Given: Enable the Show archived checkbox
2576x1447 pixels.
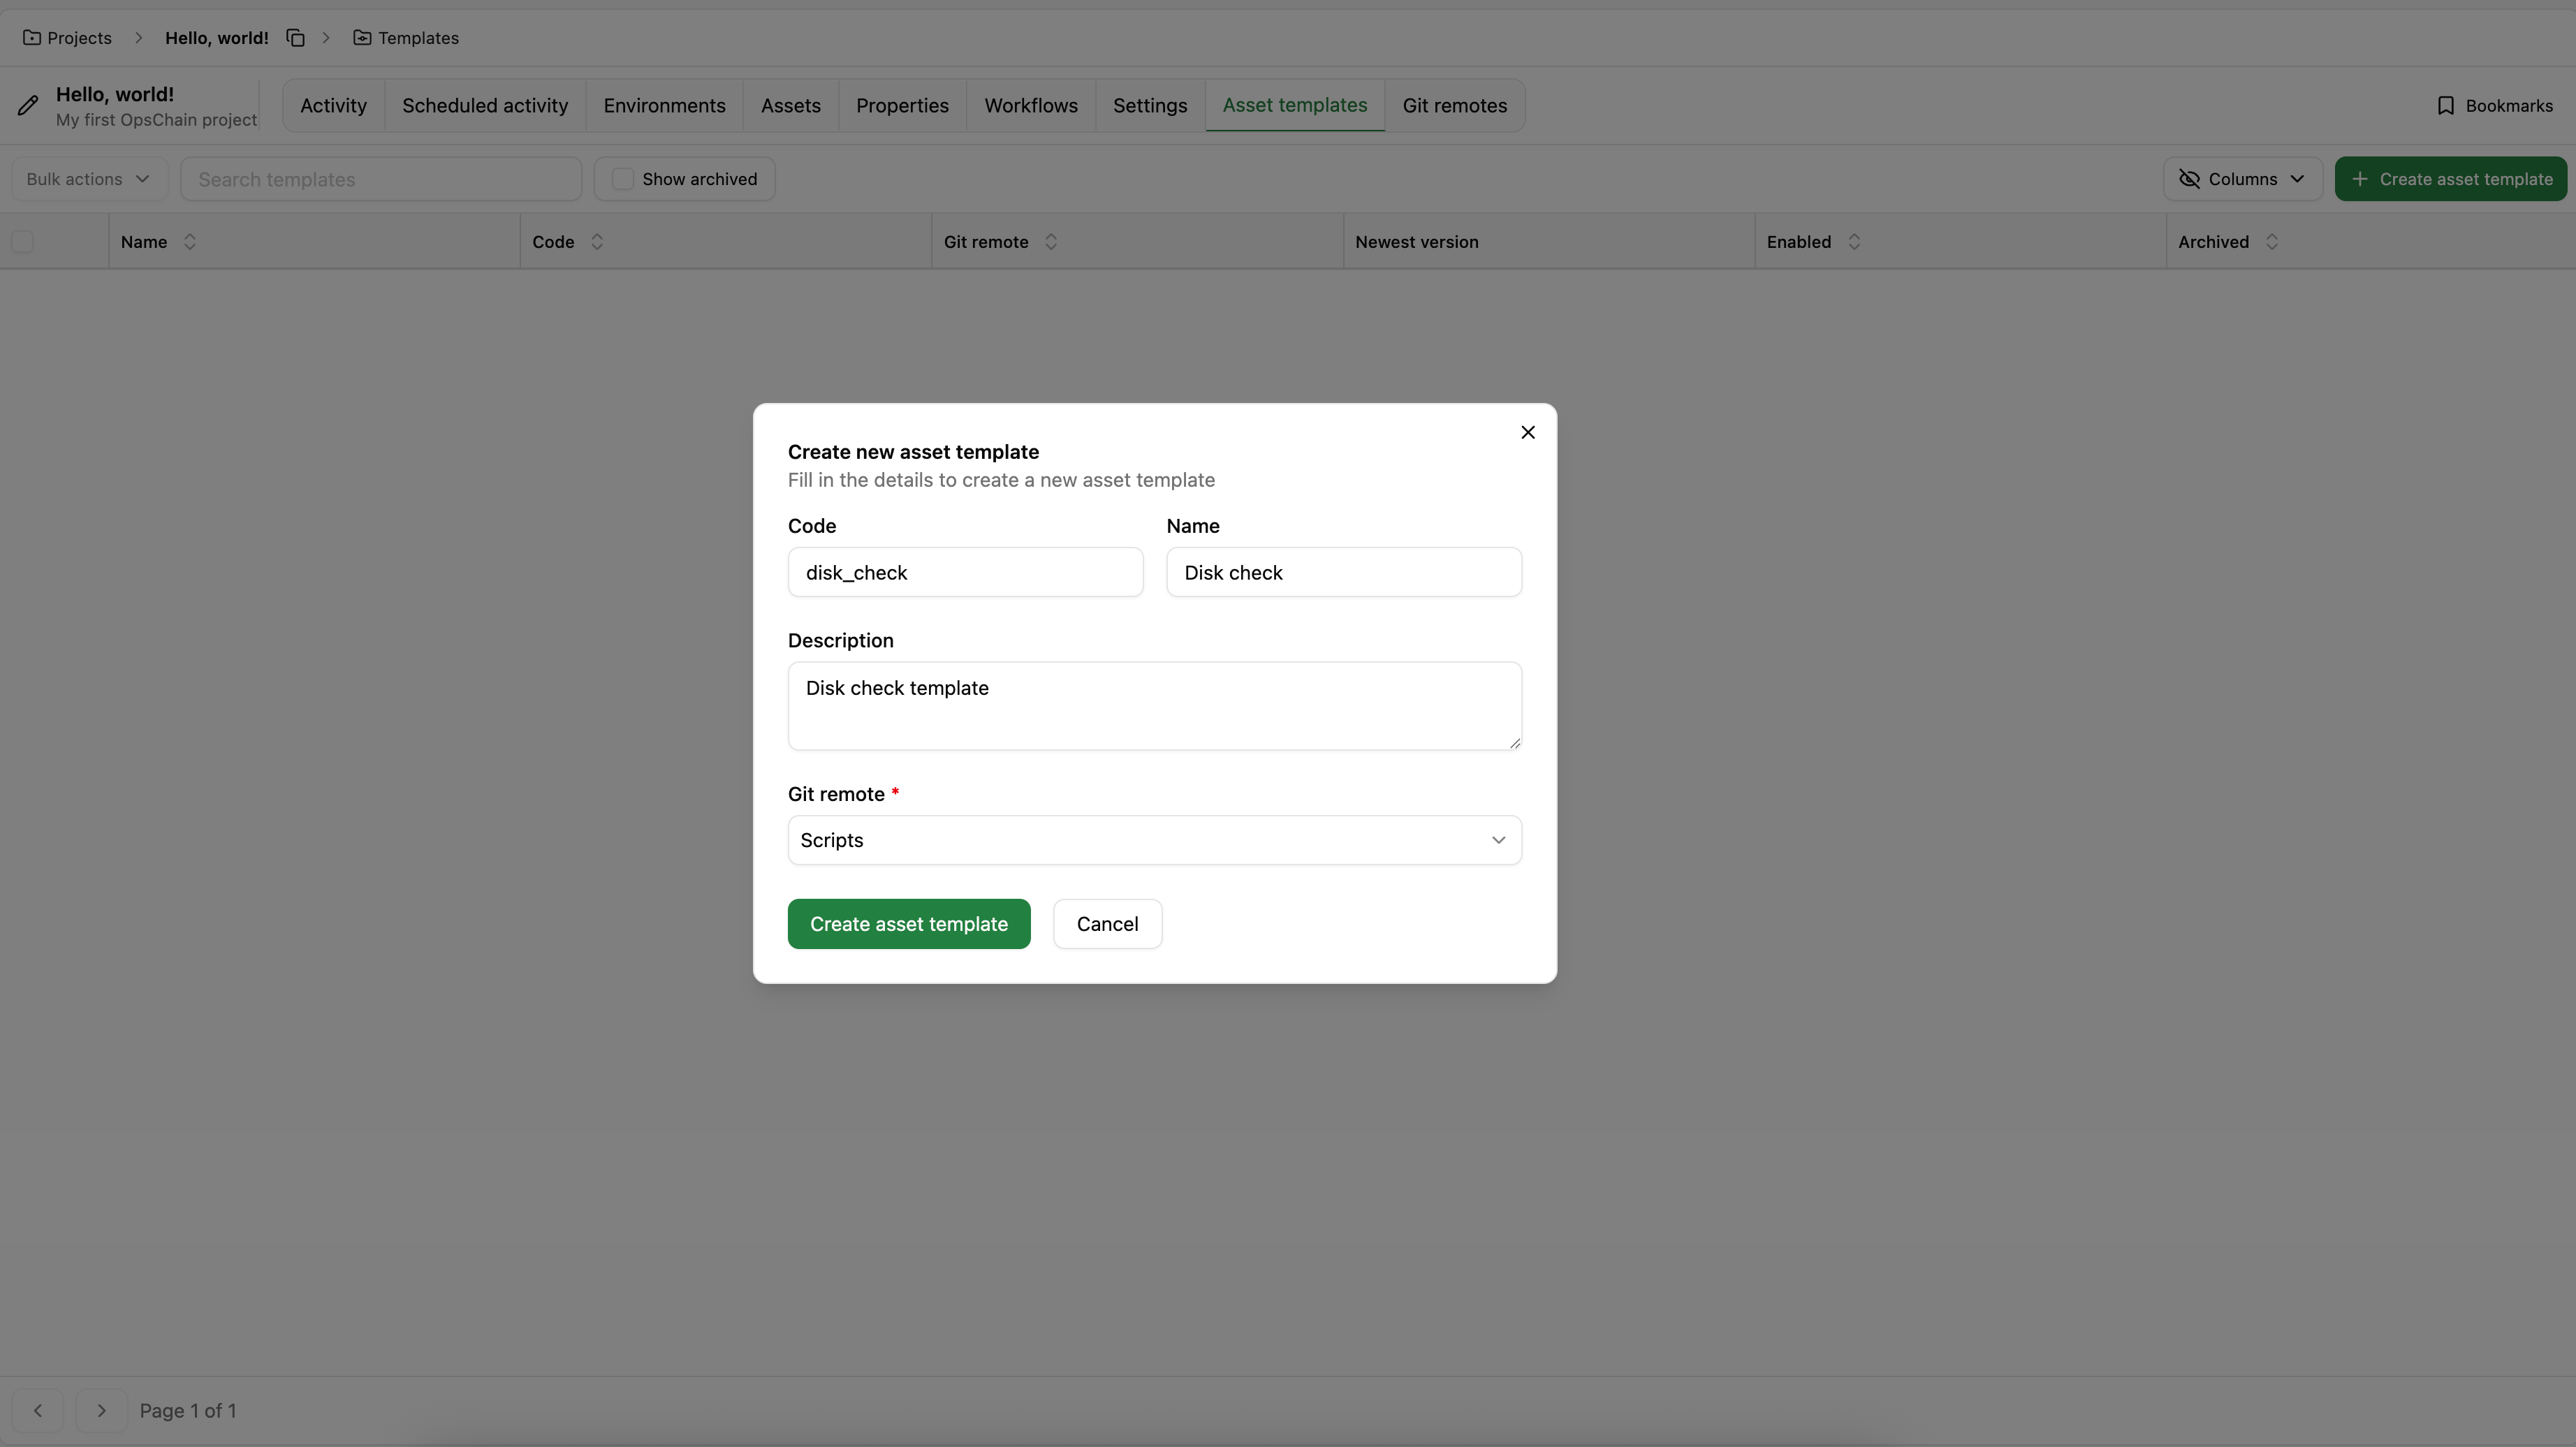Looking at the screenshot, I should [x=622, y=178].
